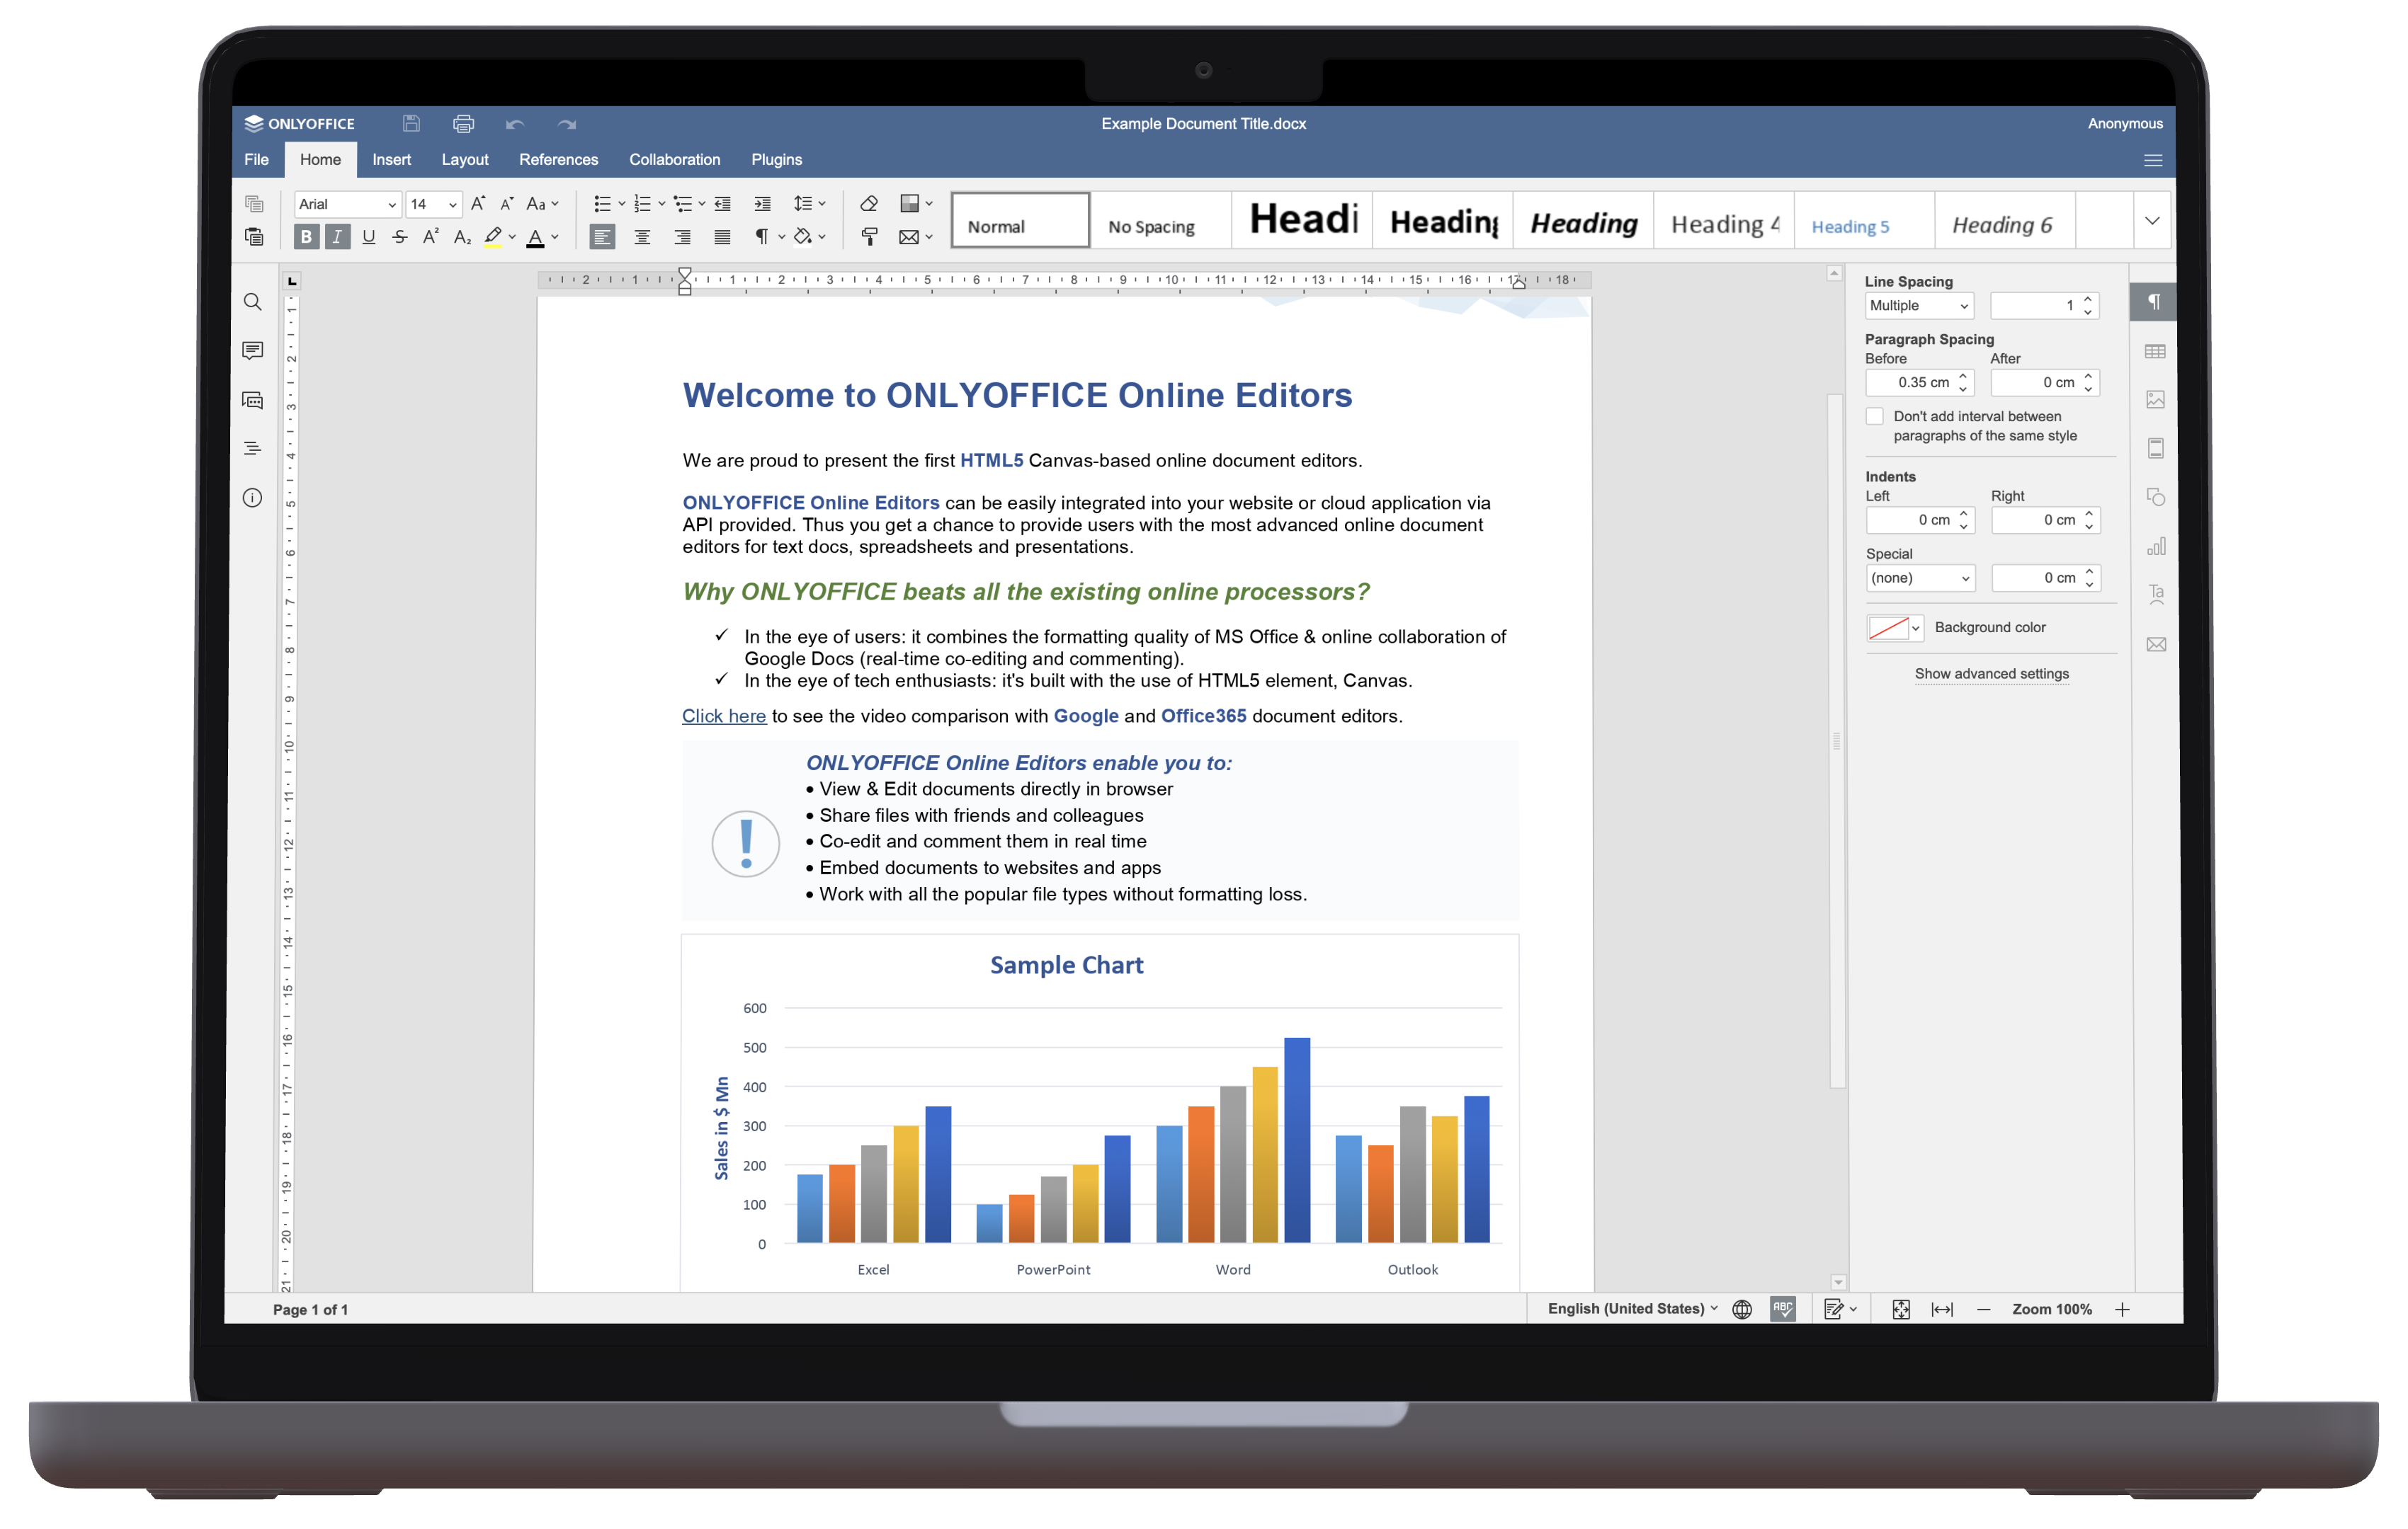Switch to the Layout tab

(x=465, y=159)
